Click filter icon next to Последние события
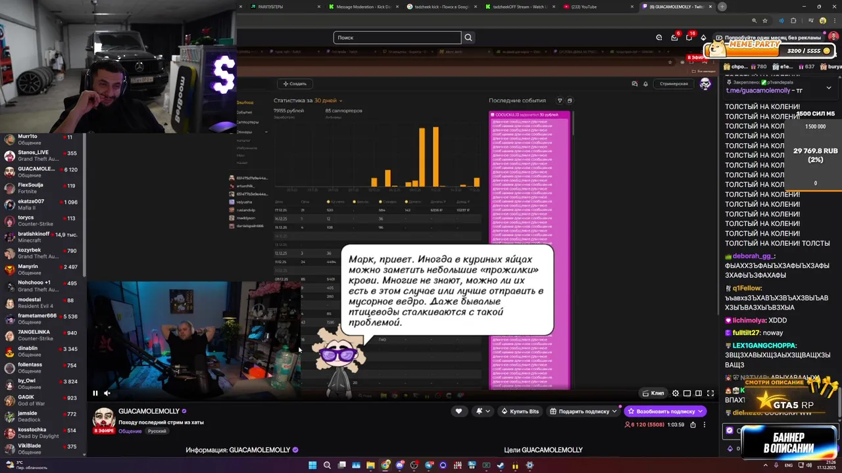This screenshot has height=473, width=842. (560, 101)
